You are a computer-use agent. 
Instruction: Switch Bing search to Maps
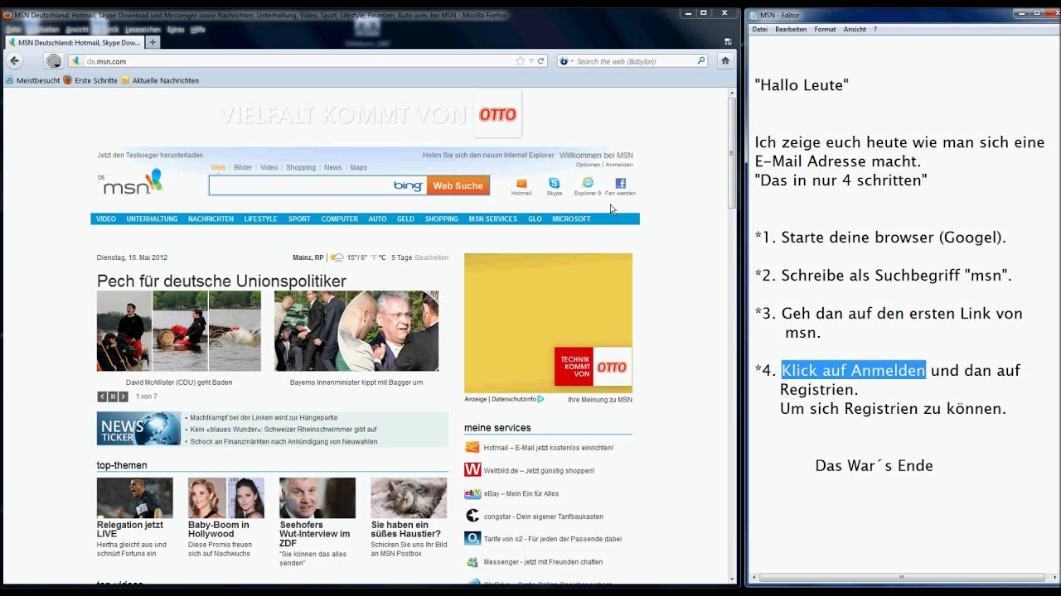pos(359,167)
